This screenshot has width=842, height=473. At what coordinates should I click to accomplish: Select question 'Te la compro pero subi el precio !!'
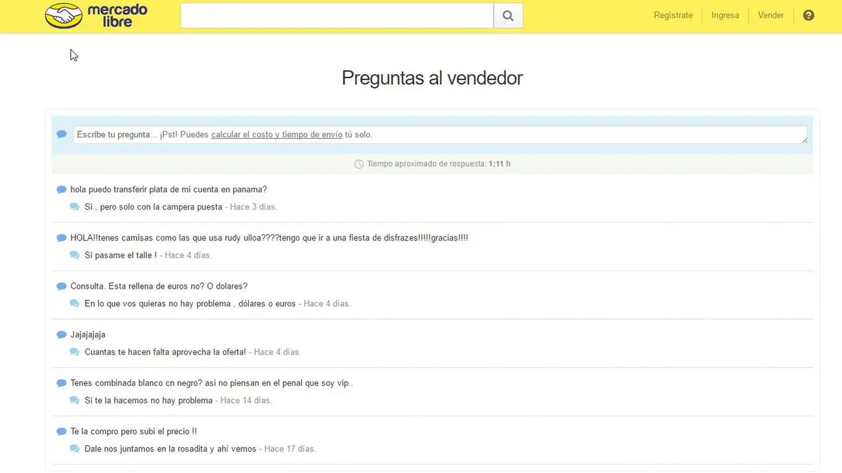[x=134, y=432]
